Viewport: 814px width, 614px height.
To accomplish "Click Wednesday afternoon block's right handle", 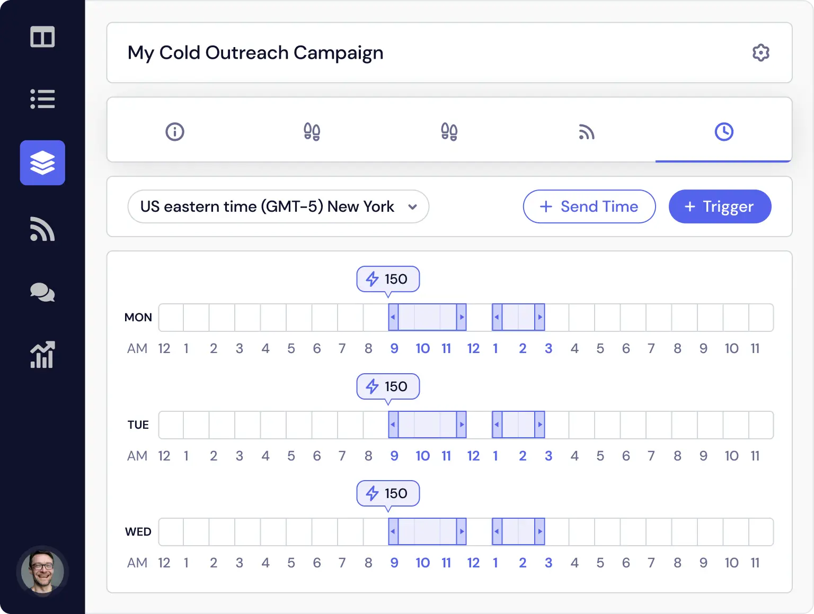I will [x=539, y=531].
